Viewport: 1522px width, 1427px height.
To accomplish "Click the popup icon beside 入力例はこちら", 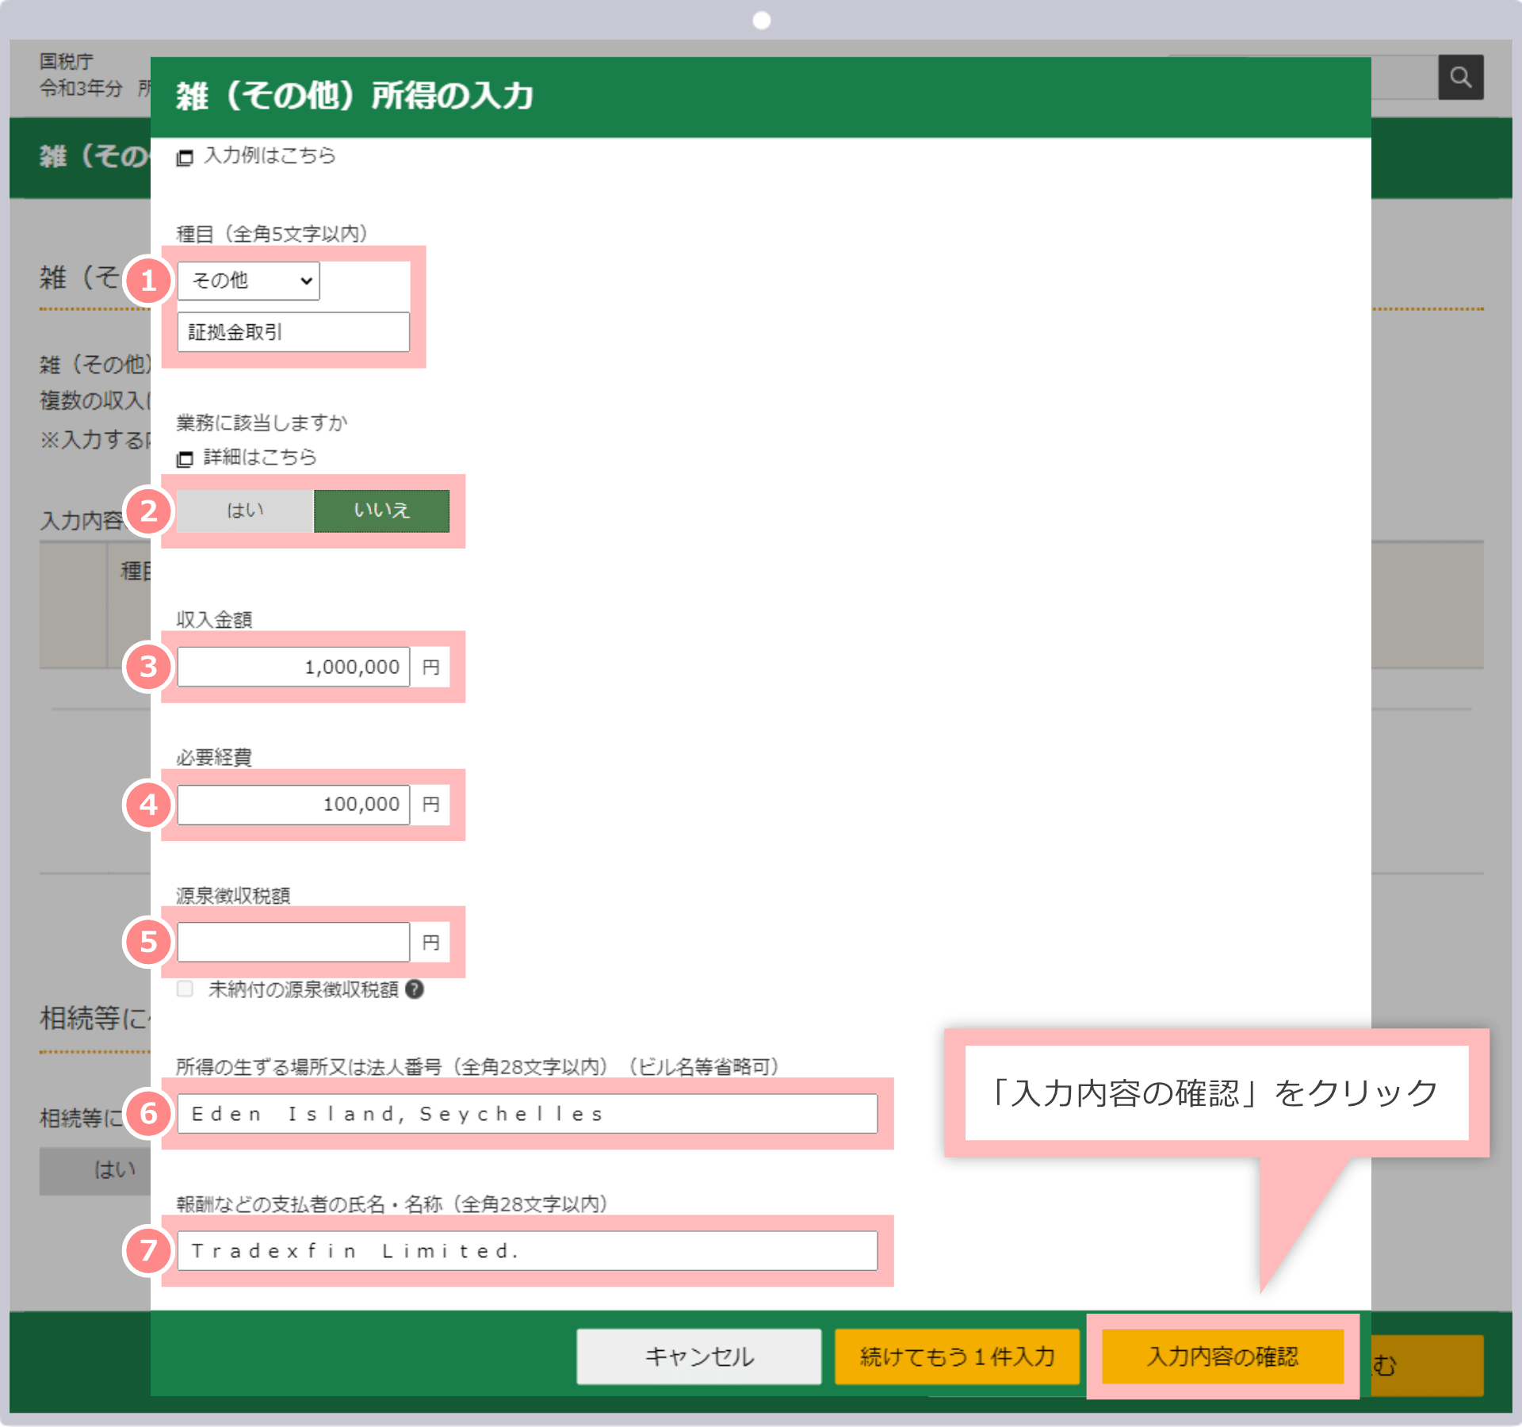I will (185, 157).
